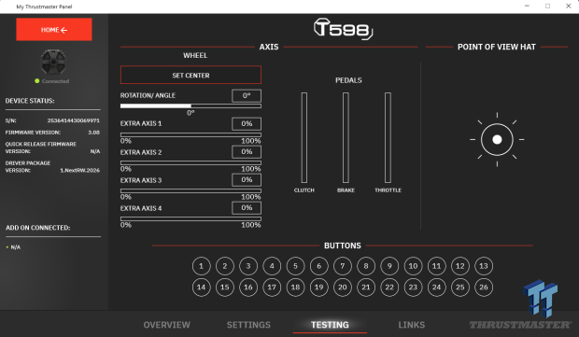Click the Extra Axis 1 bar
579x337 pixels.
191,134
